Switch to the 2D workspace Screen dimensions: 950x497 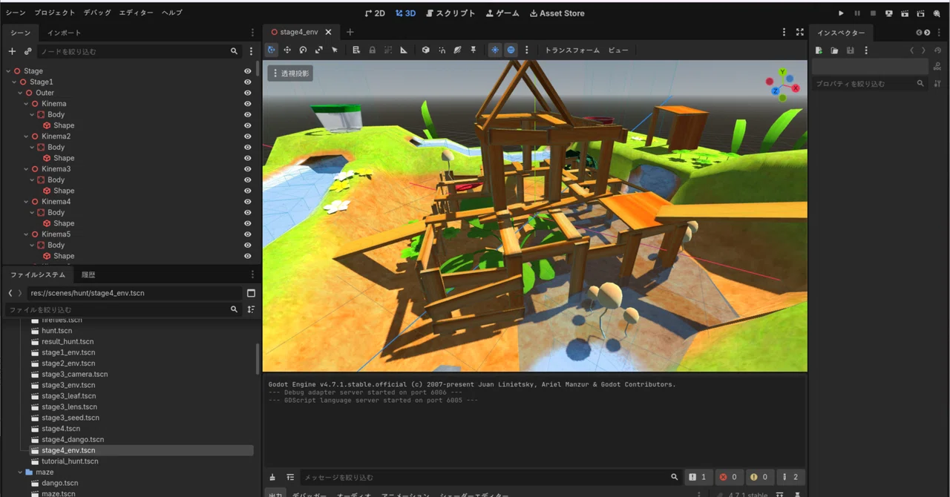tap(376, 13)
